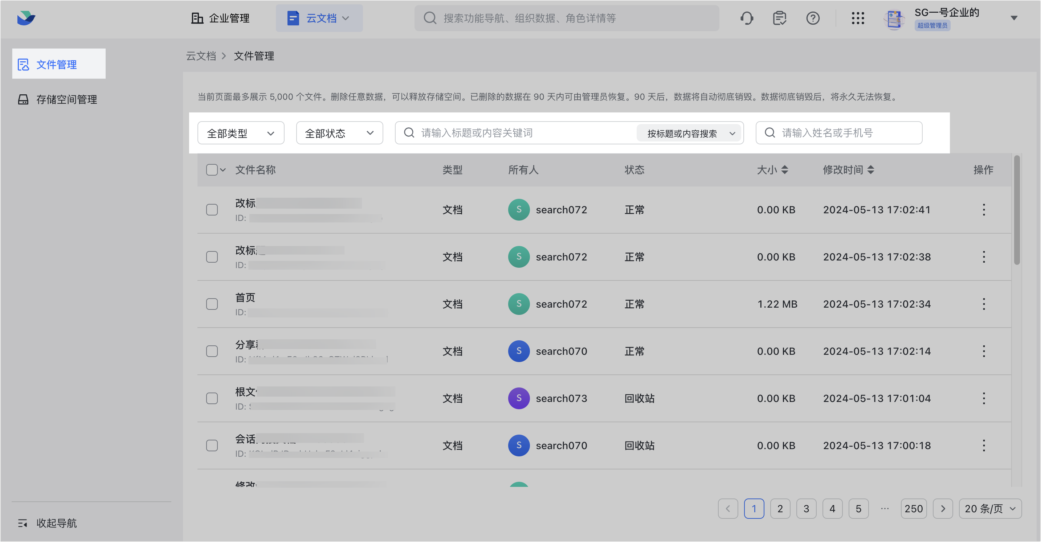
Task: Go to page 3
Action: (806, 509)
